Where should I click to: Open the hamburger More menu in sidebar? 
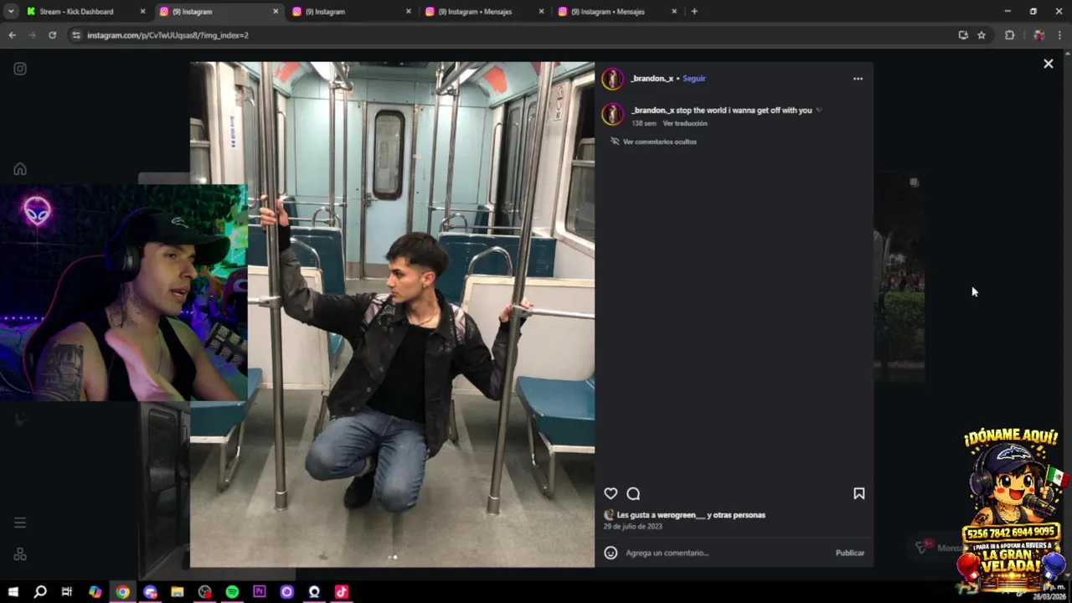20,523
